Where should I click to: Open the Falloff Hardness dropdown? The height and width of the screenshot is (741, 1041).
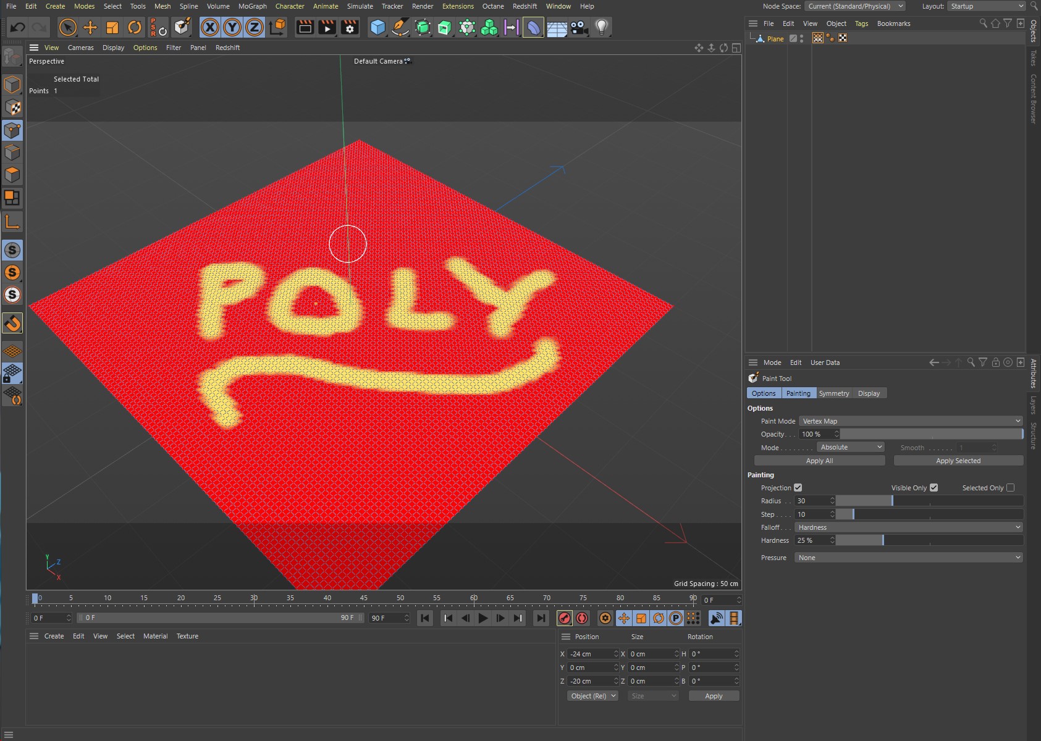[x=909, y=527]
